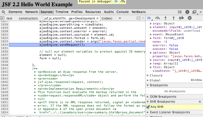The image size is (203, 117).
Task: Hide the debugger sidebar icon
Action: coord(138,18)
